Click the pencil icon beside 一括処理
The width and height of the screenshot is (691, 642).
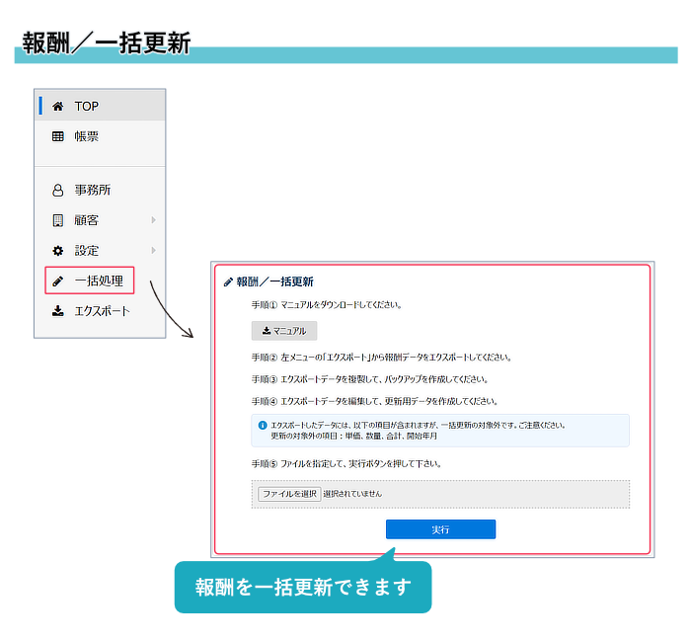[57, 281]
